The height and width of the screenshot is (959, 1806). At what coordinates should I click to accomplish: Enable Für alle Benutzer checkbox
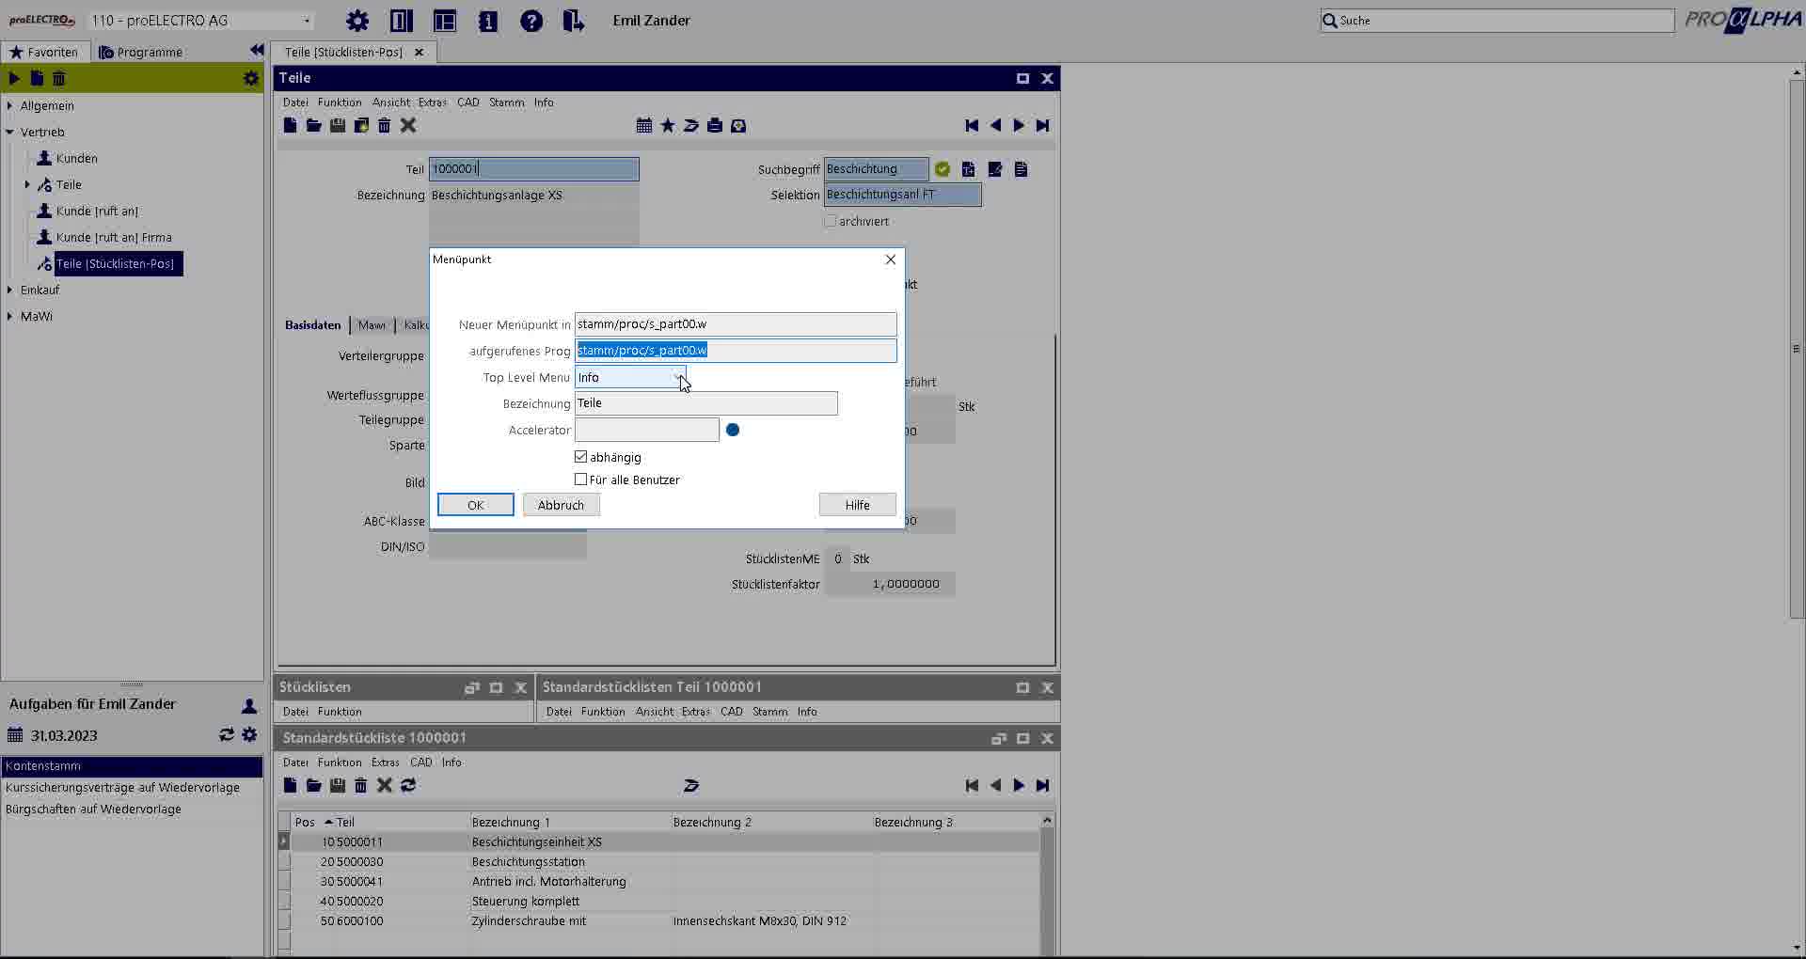tap(580, 479)
